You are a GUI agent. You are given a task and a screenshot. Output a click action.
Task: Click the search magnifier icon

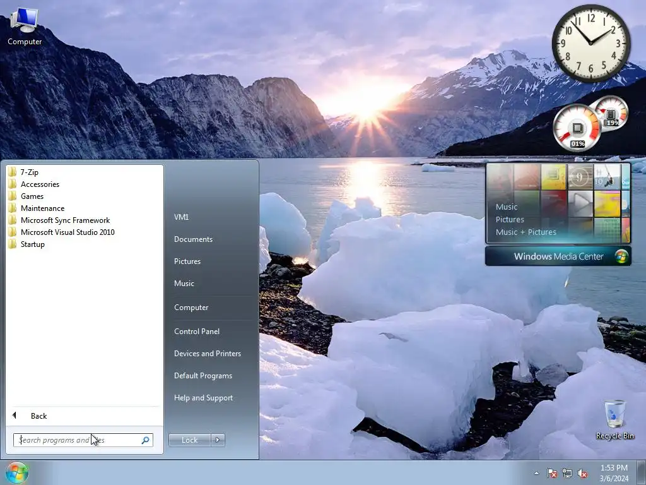[146, 440]
